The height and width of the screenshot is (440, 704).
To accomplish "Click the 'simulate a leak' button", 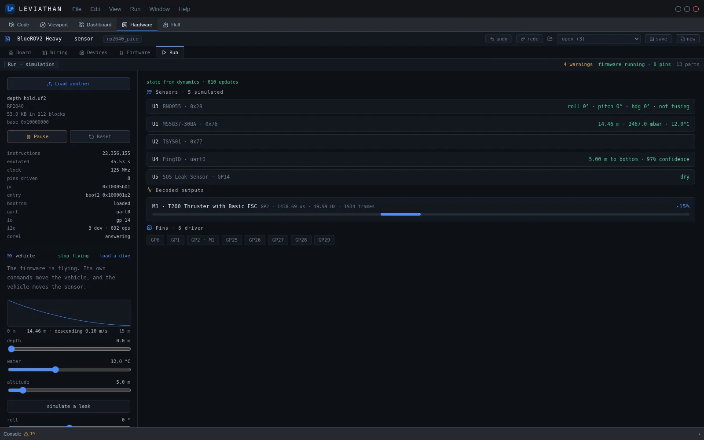I will point(69,406).
